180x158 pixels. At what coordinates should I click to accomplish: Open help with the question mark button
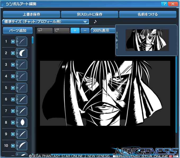[x=164, y=4]
